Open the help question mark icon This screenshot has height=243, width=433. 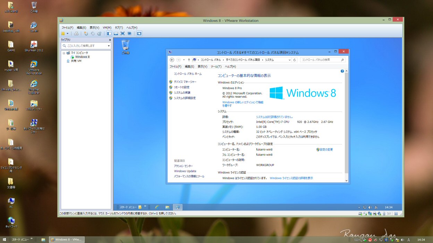click(x=342, y=71)
